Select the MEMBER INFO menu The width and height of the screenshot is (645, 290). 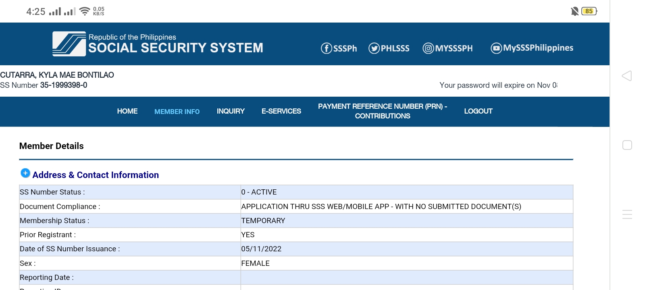(x=177, y=112)
